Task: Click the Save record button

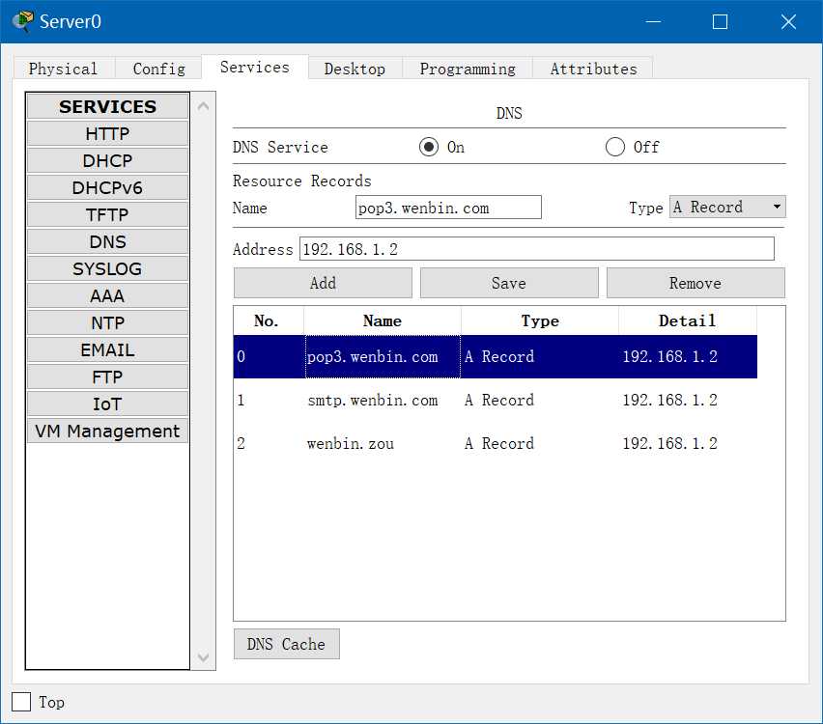Action: click(x=509, y=283)
